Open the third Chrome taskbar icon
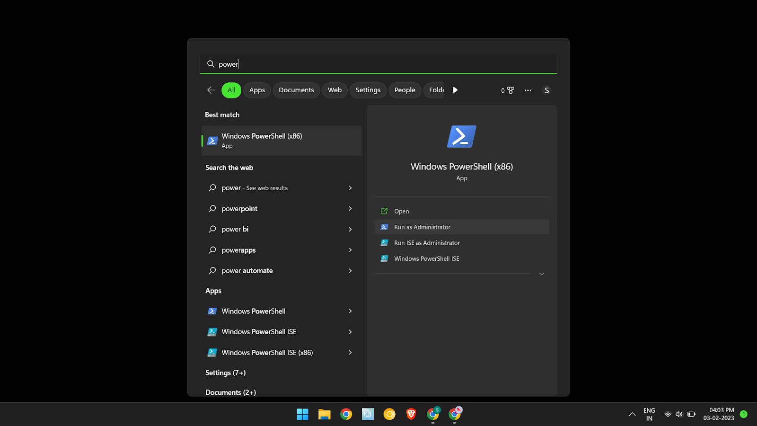This screenshot has width=757, height=426. click(455, 414)
